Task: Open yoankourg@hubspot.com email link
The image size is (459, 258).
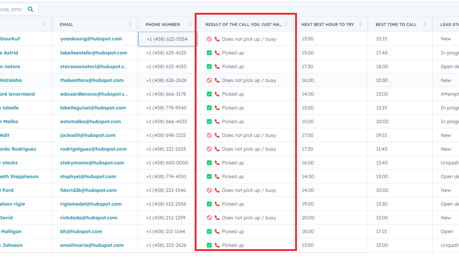Action: [91, 39]
